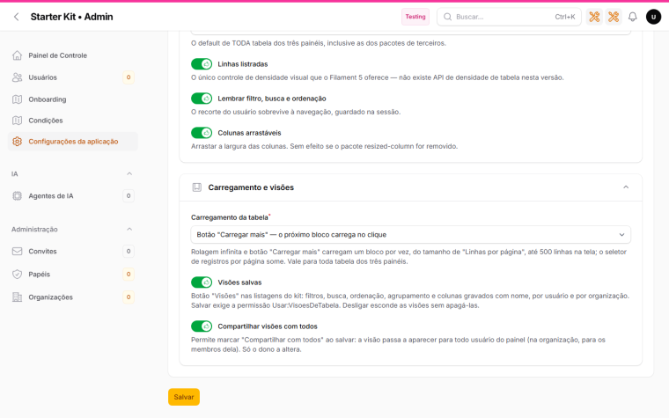The height and width of the screenshot is (418, 669).
Task: Click the Onboarding map icon
Action: (x=17, y=99)
